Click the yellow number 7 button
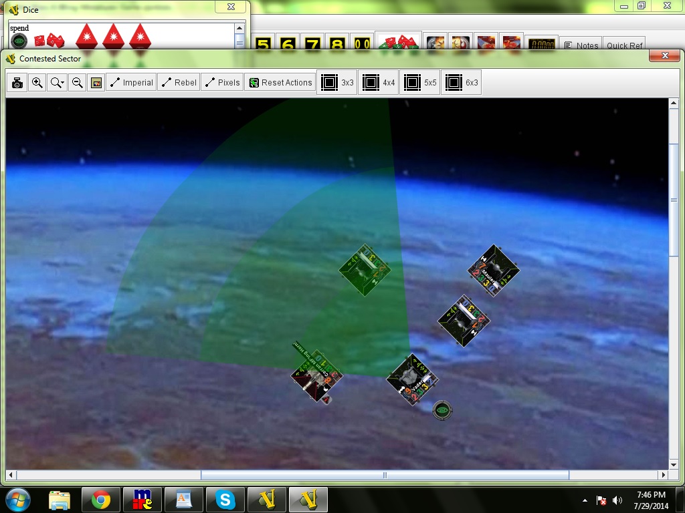This screenshot has width=685, height=513. [x=312, y=45]
